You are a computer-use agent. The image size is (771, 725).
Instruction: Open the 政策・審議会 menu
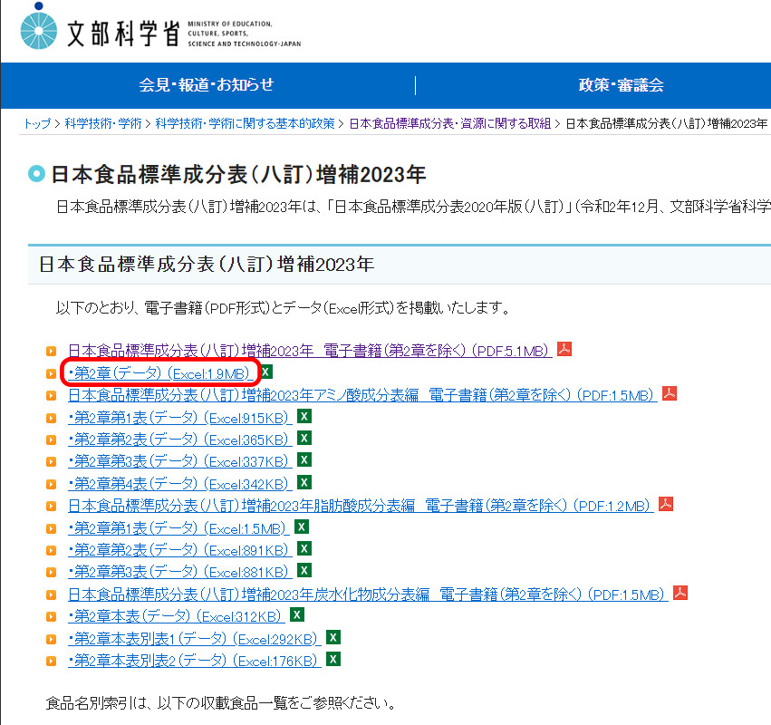tap(621, 84)
